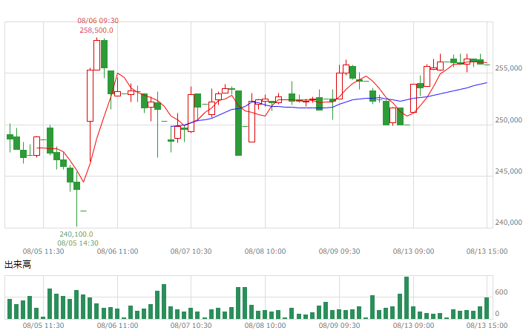Click the 出来高 volume heading
This screenshot has height=336, width=523.
click(18, 265)
